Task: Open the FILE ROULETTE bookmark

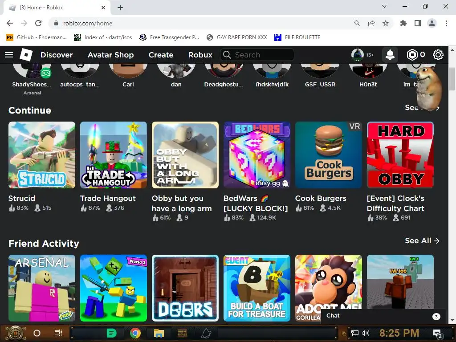Action: point(297,37)
